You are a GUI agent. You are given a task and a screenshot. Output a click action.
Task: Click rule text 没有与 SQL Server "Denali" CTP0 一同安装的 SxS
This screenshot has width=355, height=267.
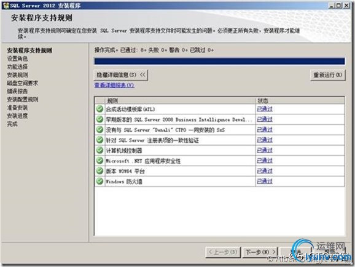click(165, 130)
